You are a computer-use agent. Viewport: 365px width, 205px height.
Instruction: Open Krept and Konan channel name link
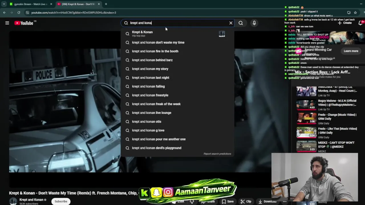point(31,200)
